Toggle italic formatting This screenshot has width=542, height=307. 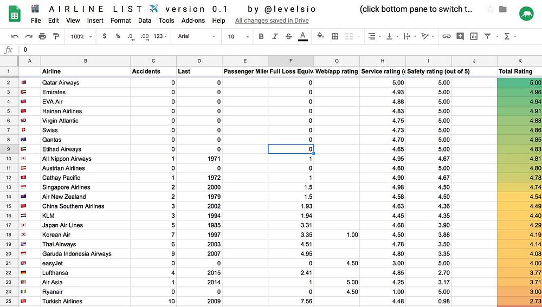pyautogui.click(x=275, y=36)
